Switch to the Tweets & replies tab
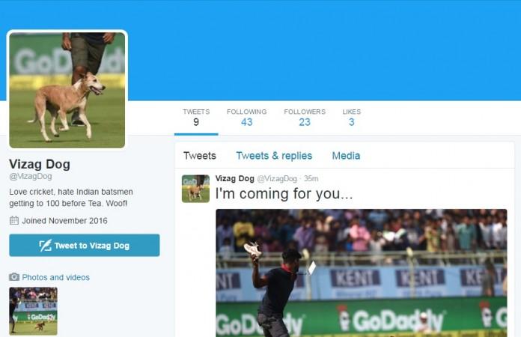Viewport: 521px width, 337px height. pyautogui.click(x=274, y=156)
